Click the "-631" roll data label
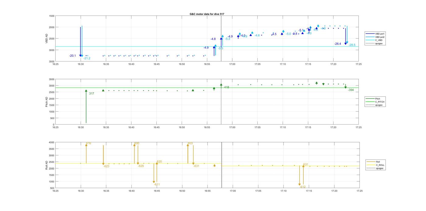The image size is (426, 211). (196, 166)
